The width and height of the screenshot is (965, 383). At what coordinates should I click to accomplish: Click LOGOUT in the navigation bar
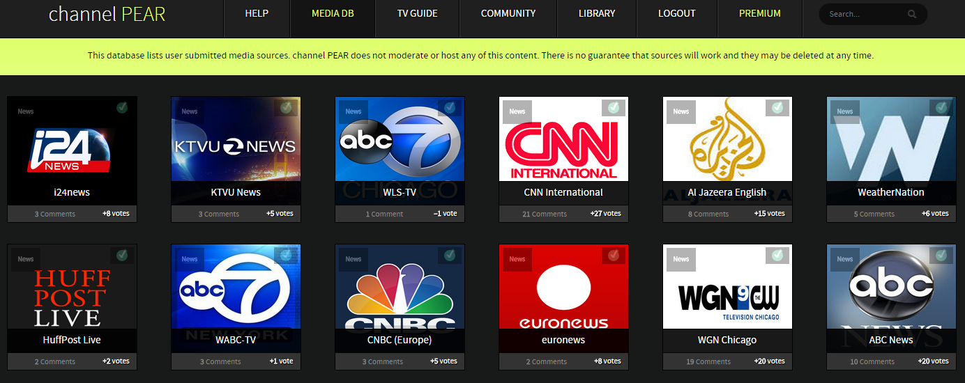pos(677,13)
